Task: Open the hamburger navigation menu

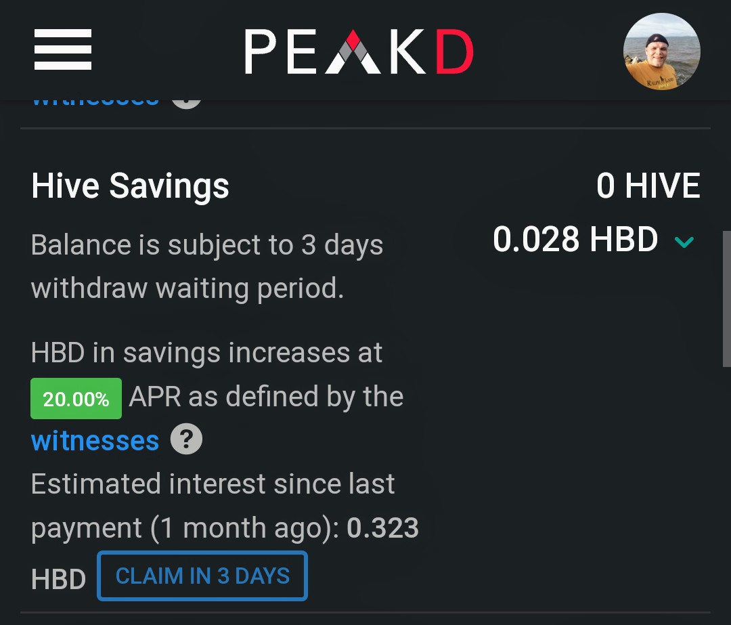Action: tap(63, 49)
